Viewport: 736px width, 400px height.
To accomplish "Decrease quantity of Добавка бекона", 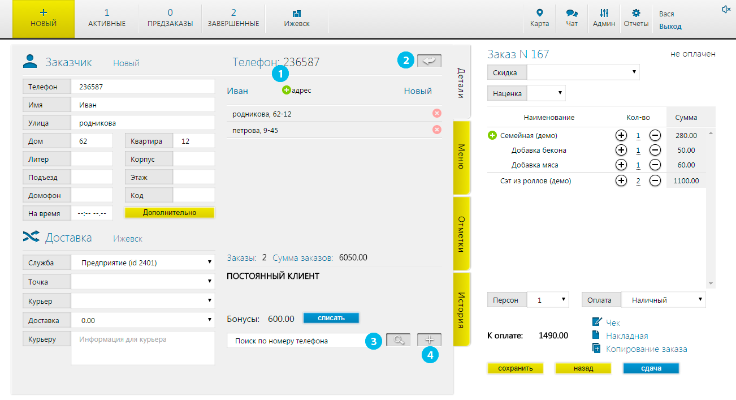I will tap(655, 150).
